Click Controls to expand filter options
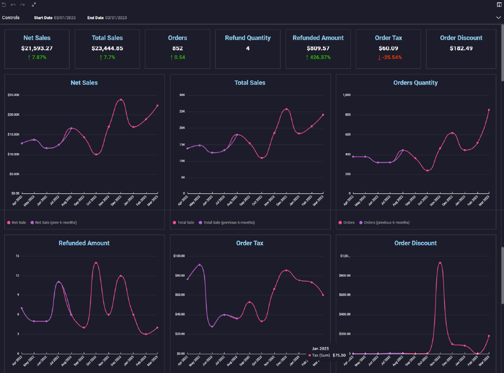The height and width of the screenshot is (373, 504). pyautogui.click(x=11, y=18)
